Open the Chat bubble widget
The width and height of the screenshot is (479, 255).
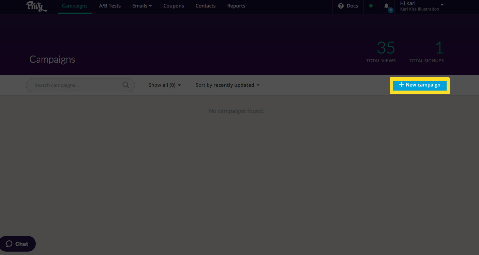[17, 244]
